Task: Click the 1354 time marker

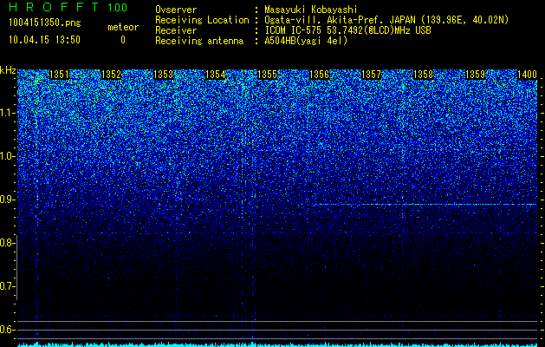Action: pyautogui.click(x=215, y=75)
